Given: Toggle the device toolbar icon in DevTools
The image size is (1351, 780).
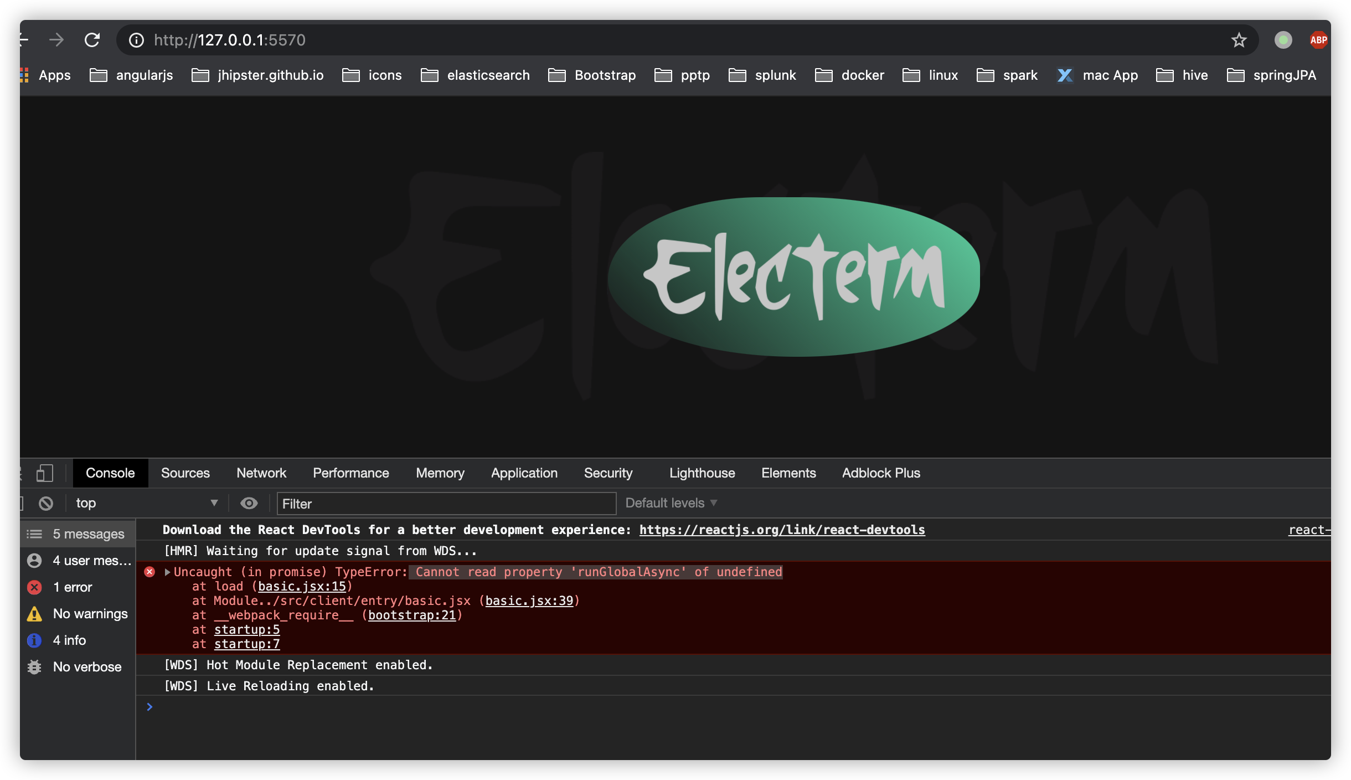Looking at the screenshot, I should tap(44, 473).
